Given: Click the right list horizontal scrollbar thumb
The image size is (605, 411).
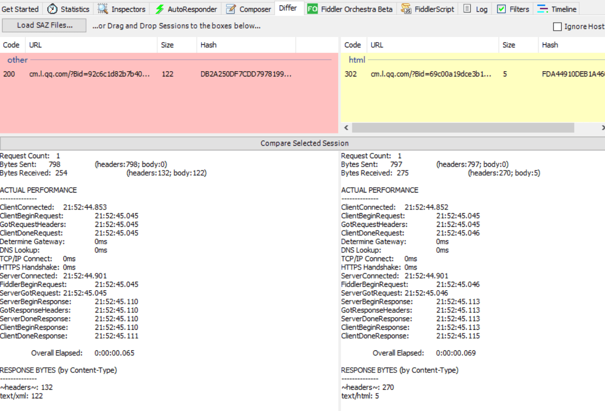Looking at the screenshot, I should tap(463, 127).
